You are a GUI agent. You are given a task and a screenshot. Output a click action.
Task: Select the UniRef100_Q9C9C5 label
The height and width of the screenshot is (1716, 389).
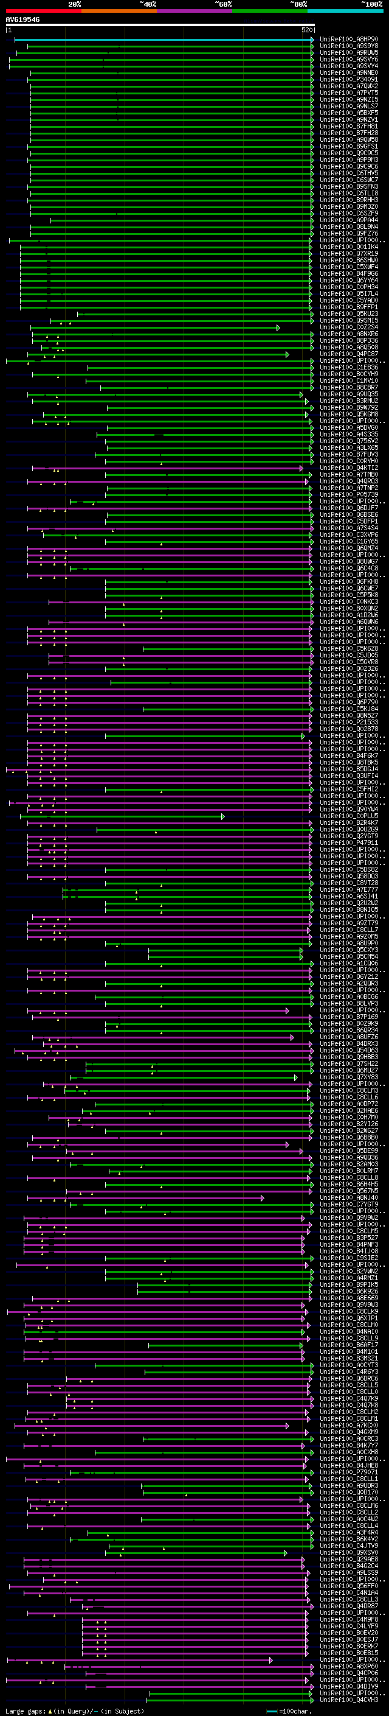349,153
